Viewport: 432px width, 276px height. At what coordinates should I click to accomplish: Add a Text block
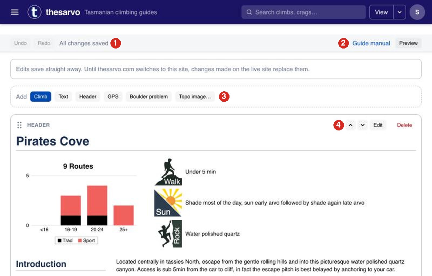coord(63,96)
